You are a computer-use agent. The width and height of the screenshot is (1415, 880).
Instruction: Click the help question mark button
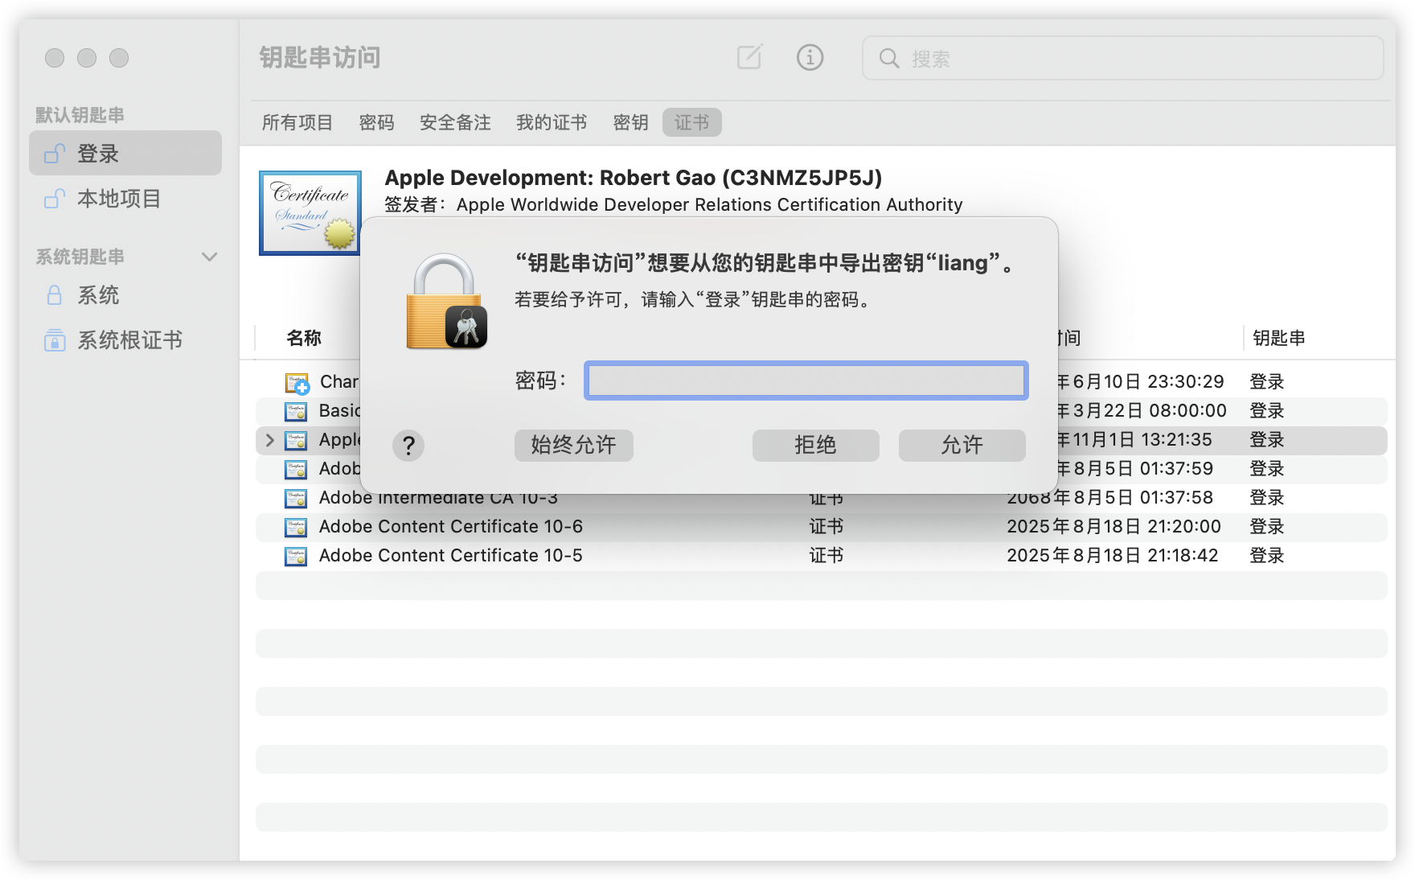(408, 445)
